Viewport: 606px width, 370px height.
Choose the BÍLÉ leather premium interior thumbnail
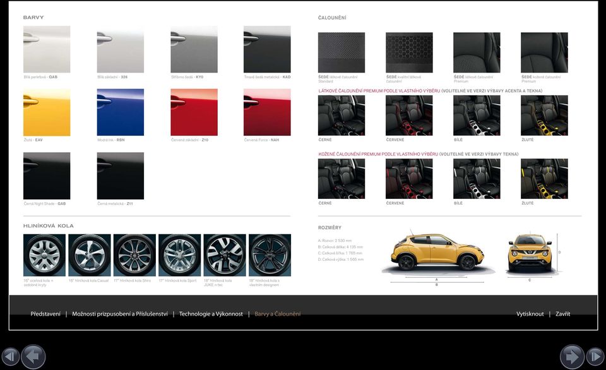[477, 179]
